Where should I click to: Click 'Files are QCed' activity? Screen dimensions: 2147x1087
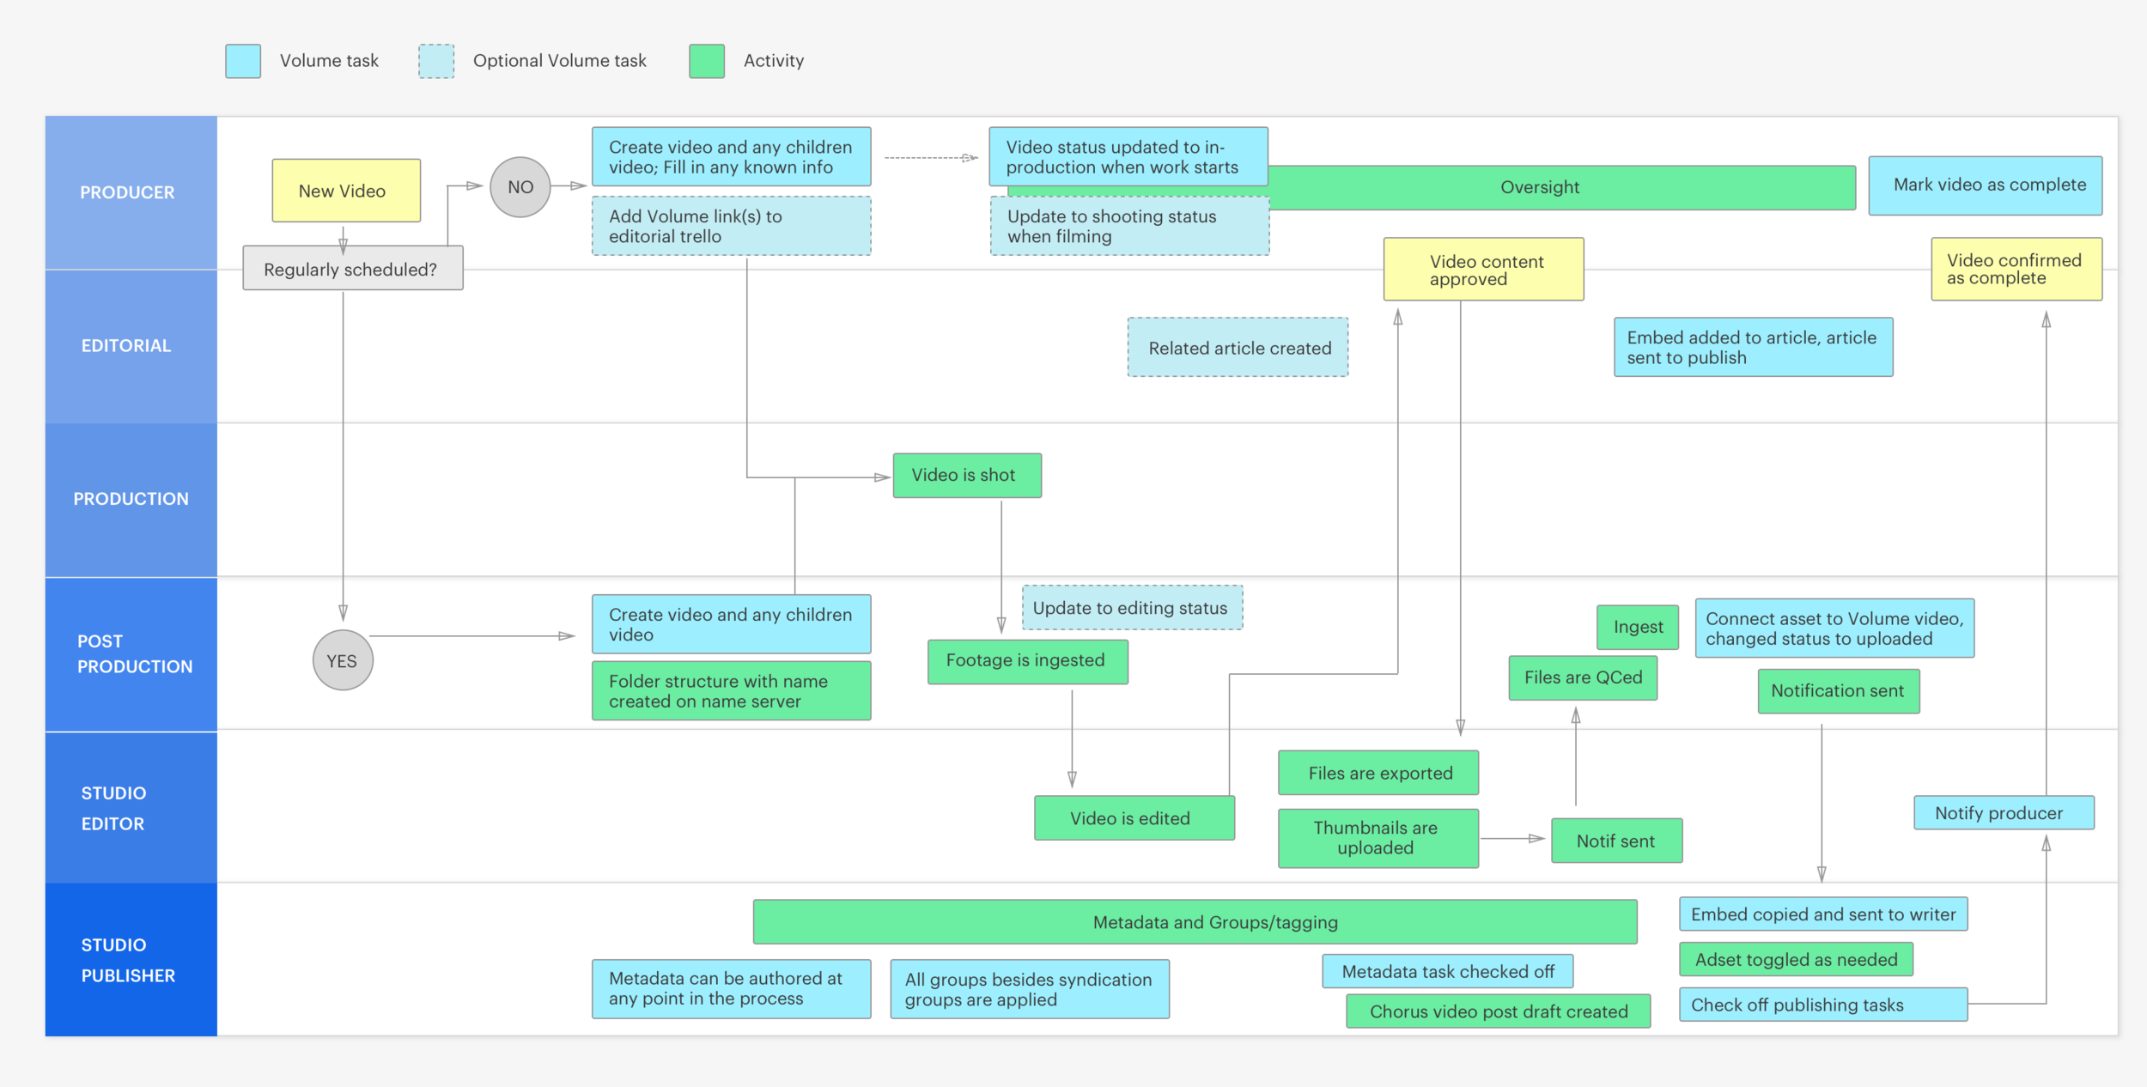[1583, 678]
